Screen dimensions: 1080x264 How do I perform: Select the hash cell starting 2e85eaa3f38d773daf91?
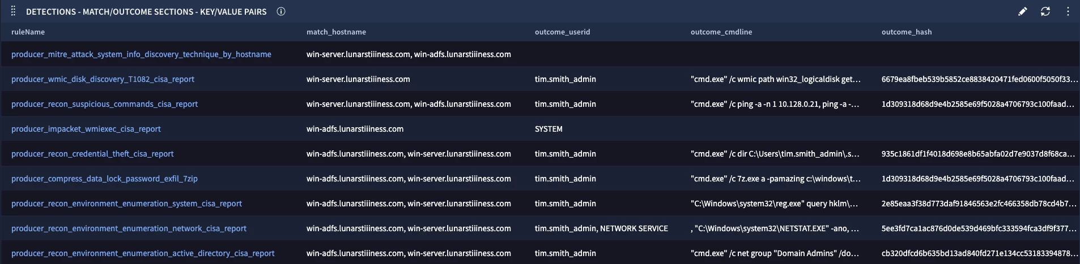click(979, 204)
